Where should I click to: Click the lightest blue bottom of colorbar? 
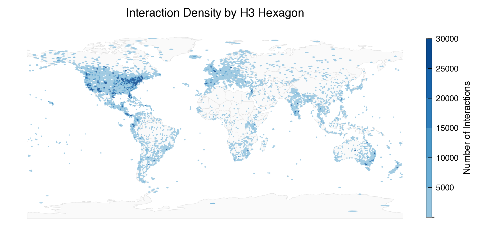point(428,215)
